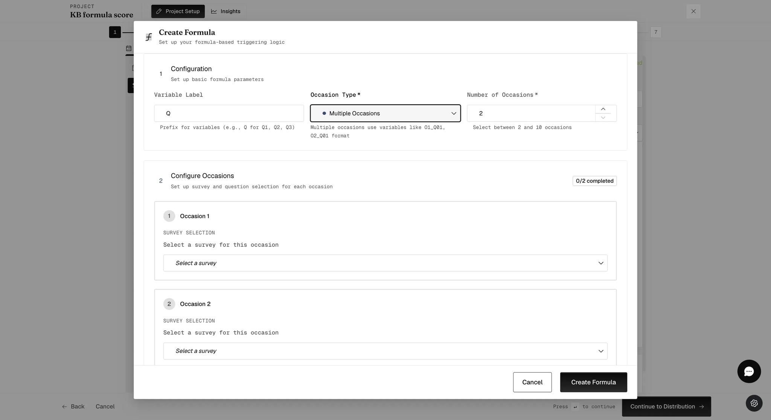771x420 pixels.
Task: Click the Configuration section title
Action: tap(191, 69)
